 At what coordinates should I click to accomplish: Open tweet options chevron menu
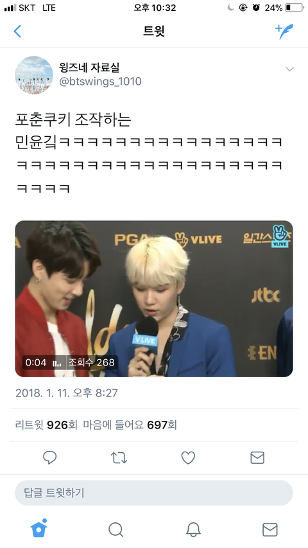[289, 69]
